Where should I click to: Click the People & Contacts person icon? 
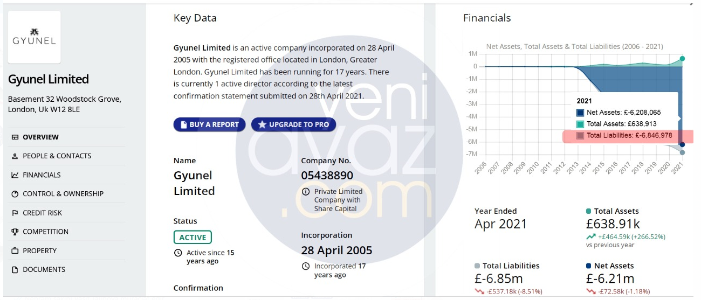(x=15, y=156)
